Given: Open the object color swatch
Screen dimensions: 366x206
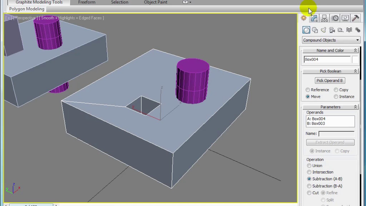Looking at the screenshot, I should [355, 60].
